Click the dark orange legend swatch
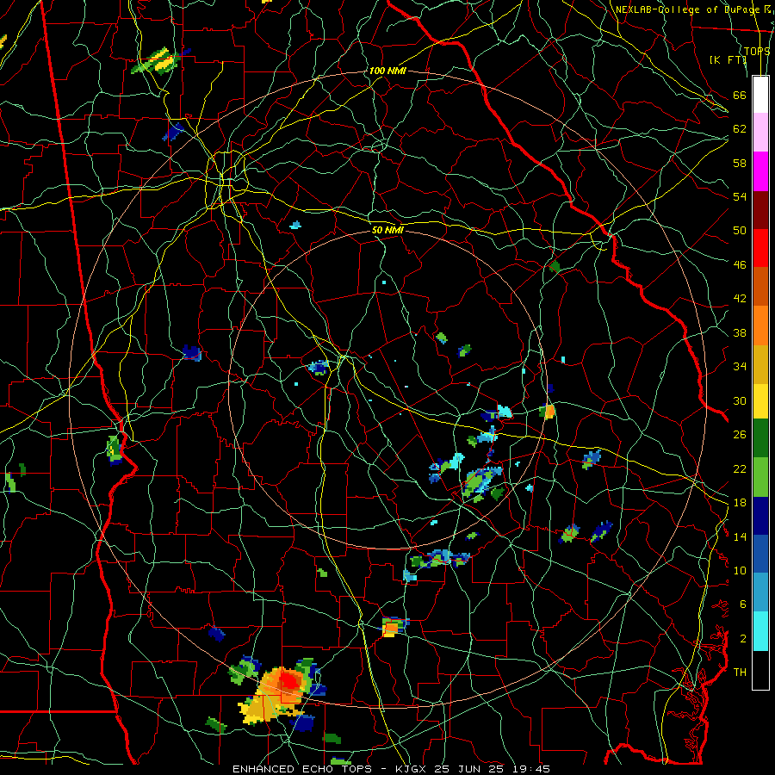775x775 pixels. pyautogui.click(x=760, y=286)
